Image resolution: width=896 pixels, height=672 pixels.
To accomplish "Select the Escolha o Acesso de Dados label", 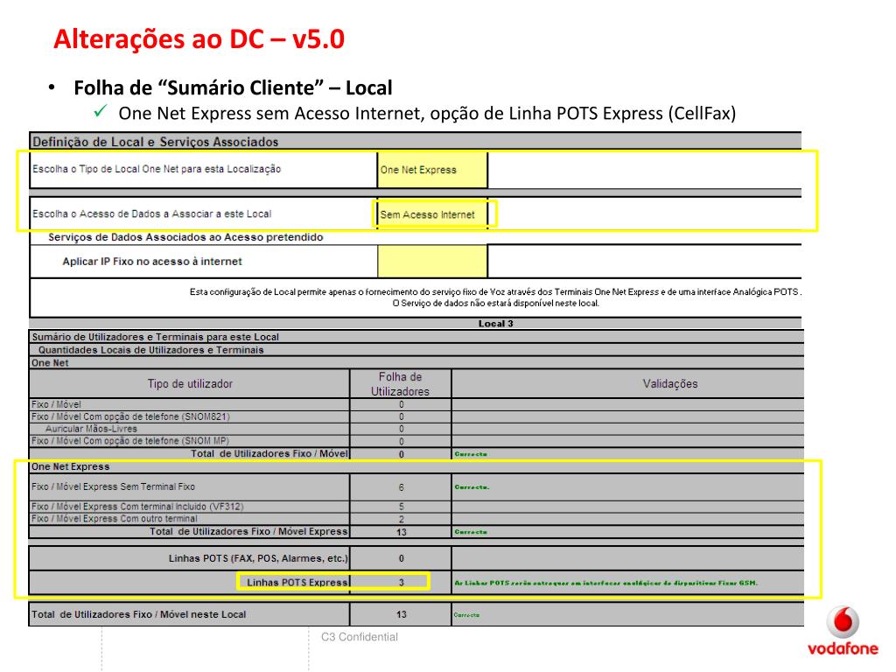I will (x=152, y=213).
